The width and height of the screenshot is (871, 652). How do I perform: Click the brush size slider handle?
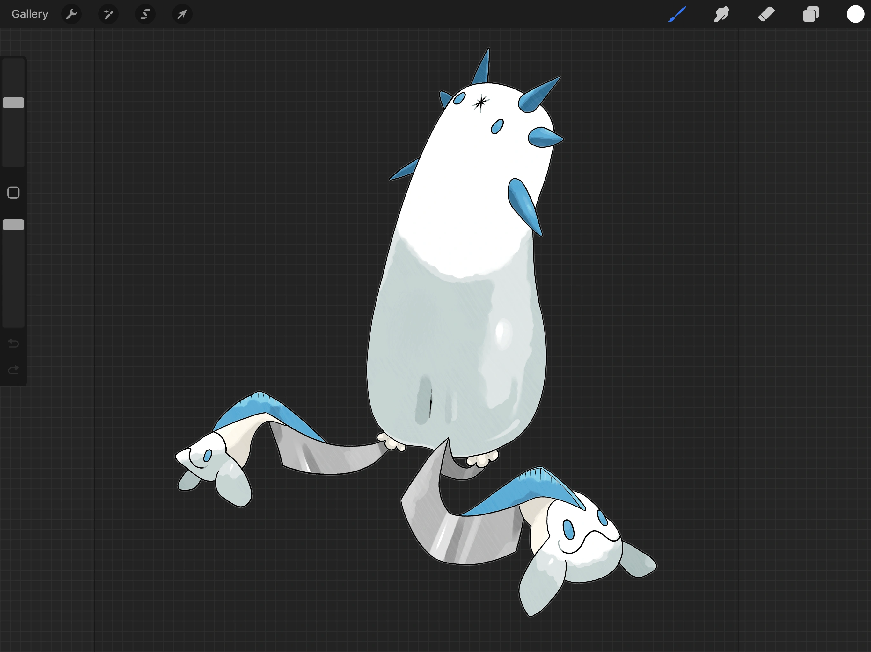coord(13,103)
